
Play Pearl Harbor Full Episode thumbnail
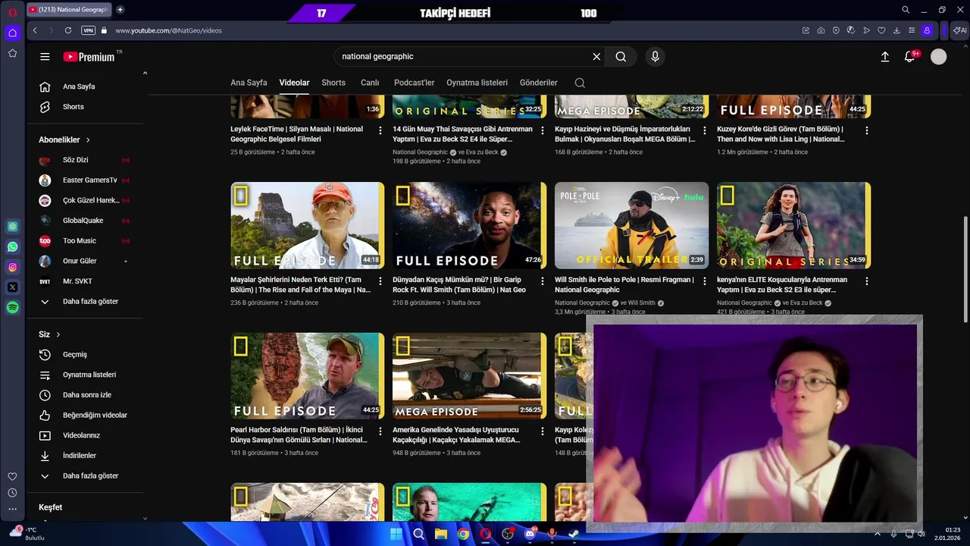tap(308, 375)
